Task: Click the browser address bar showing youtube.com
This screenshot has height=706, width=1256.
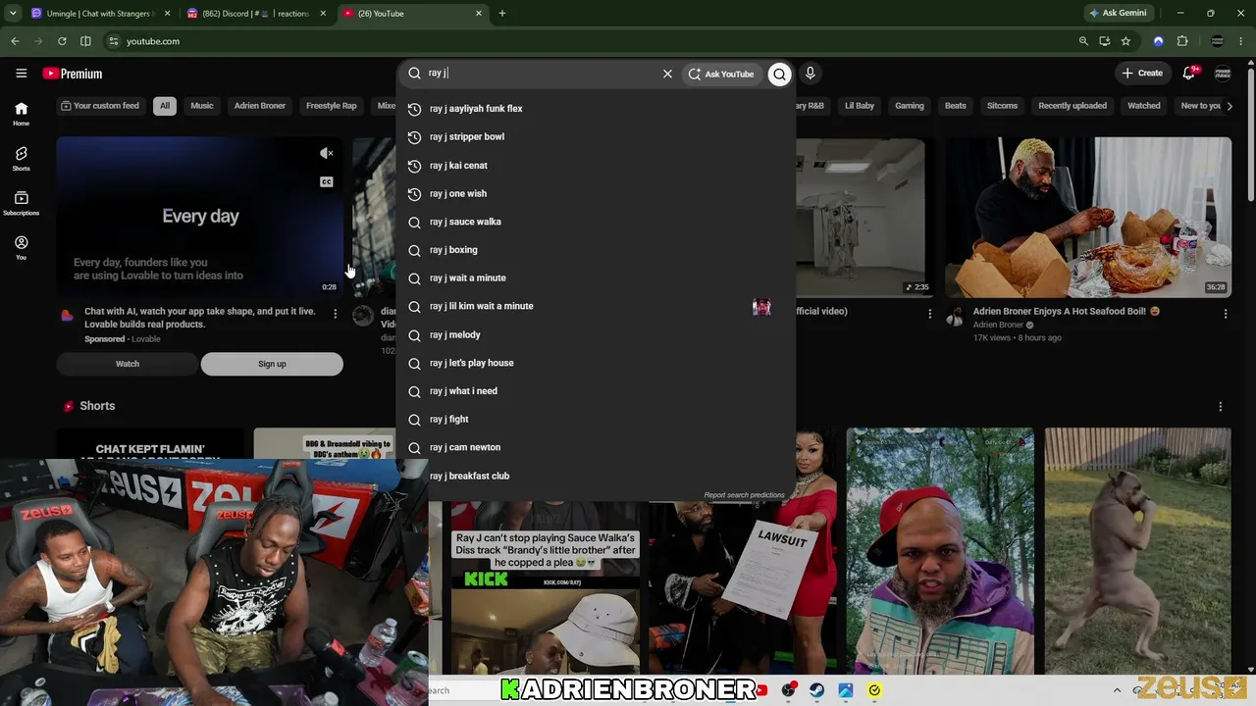Action: [589, 41]
